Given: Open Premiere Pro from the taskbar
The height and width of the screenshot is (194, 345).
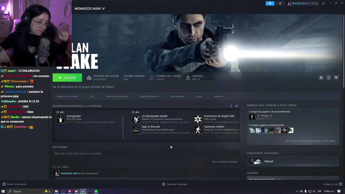Looking at the screenshot, I should (89, 191).
